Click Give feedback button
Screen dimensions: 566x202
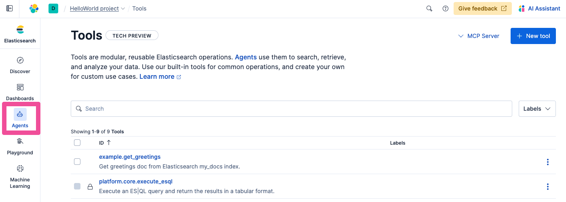[483, 8]
